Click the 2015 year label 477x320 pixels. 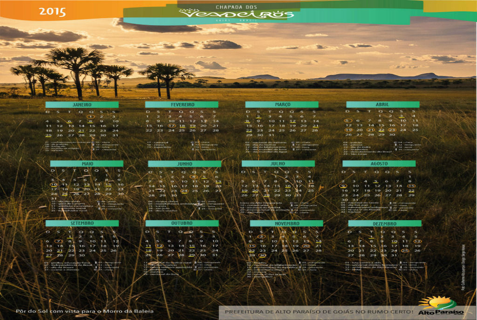pos(52,12)
